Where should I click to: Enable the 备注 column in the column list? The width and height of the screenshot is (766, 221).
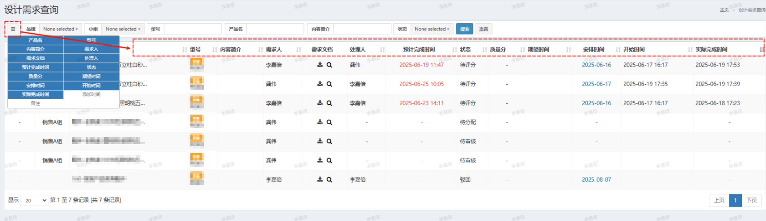(x=35, y=104)
